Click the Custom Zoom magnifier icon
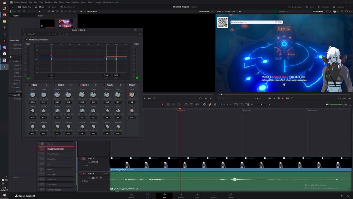This screenshot has height=199, width=353. click(247, 104)
